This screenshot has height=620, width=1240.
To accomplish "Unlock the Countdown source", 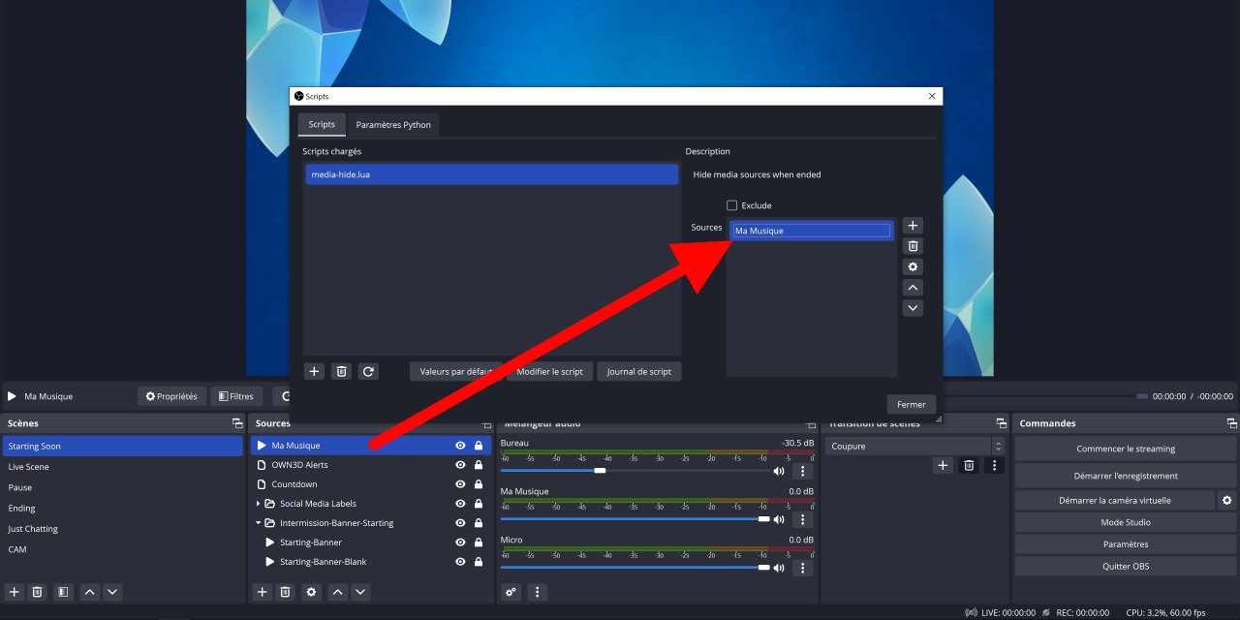I will pos(478,484).
